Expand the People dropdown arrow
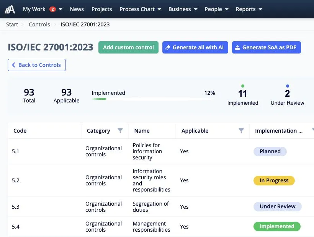This screenshot has height=237, width=314. 227,9
